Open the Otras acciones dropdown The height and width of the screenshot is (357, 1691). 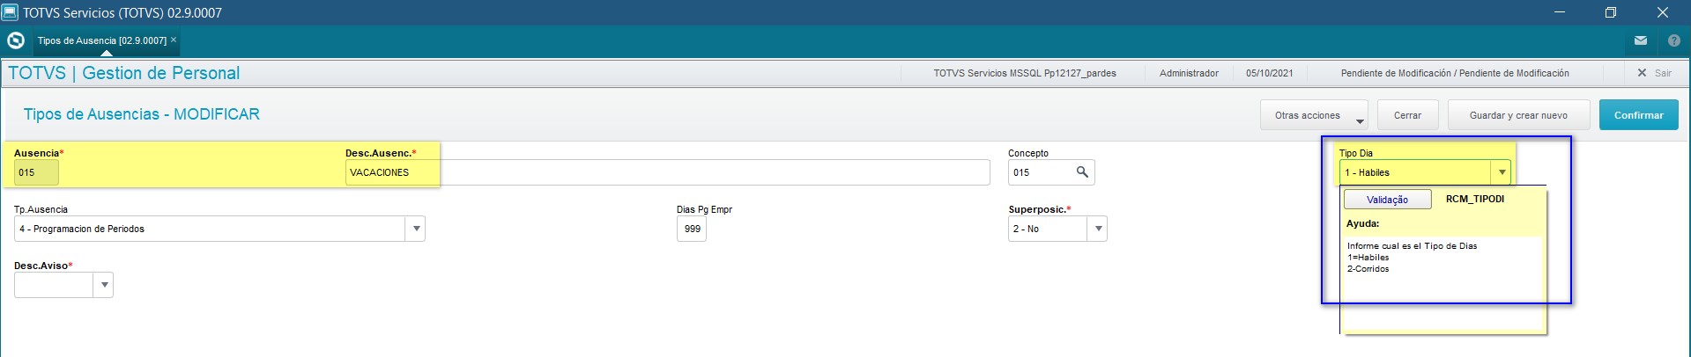tap(1314, 115)
